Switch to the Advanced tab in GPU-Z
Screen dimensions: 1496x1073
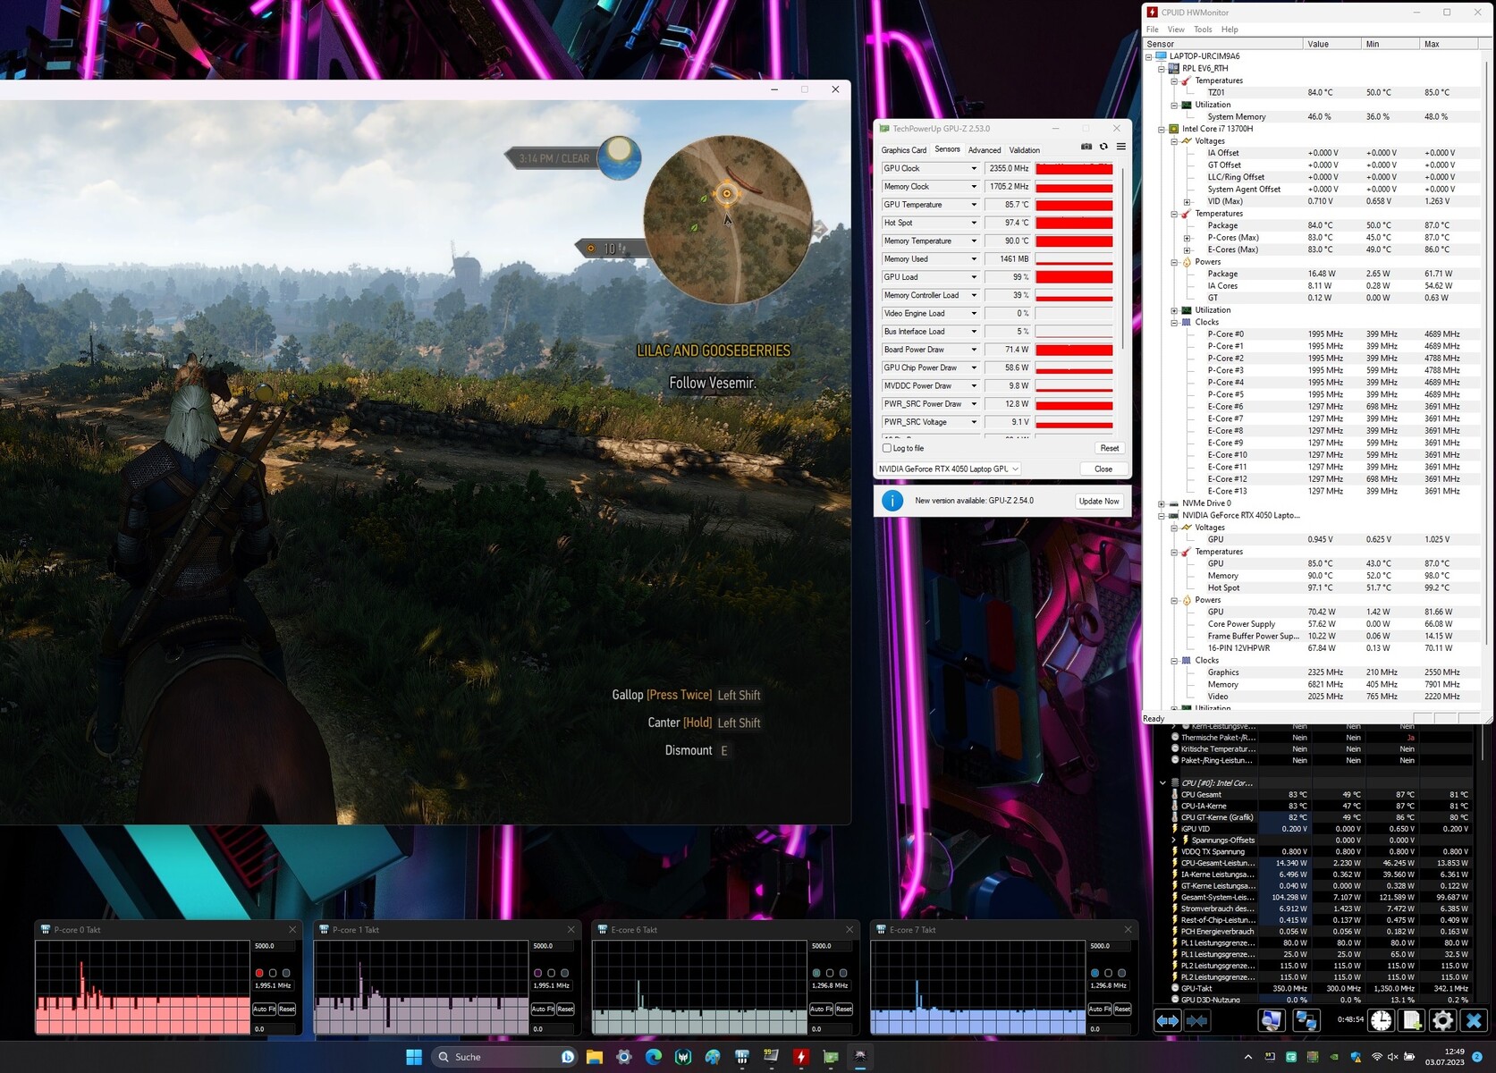pos(985,150)
